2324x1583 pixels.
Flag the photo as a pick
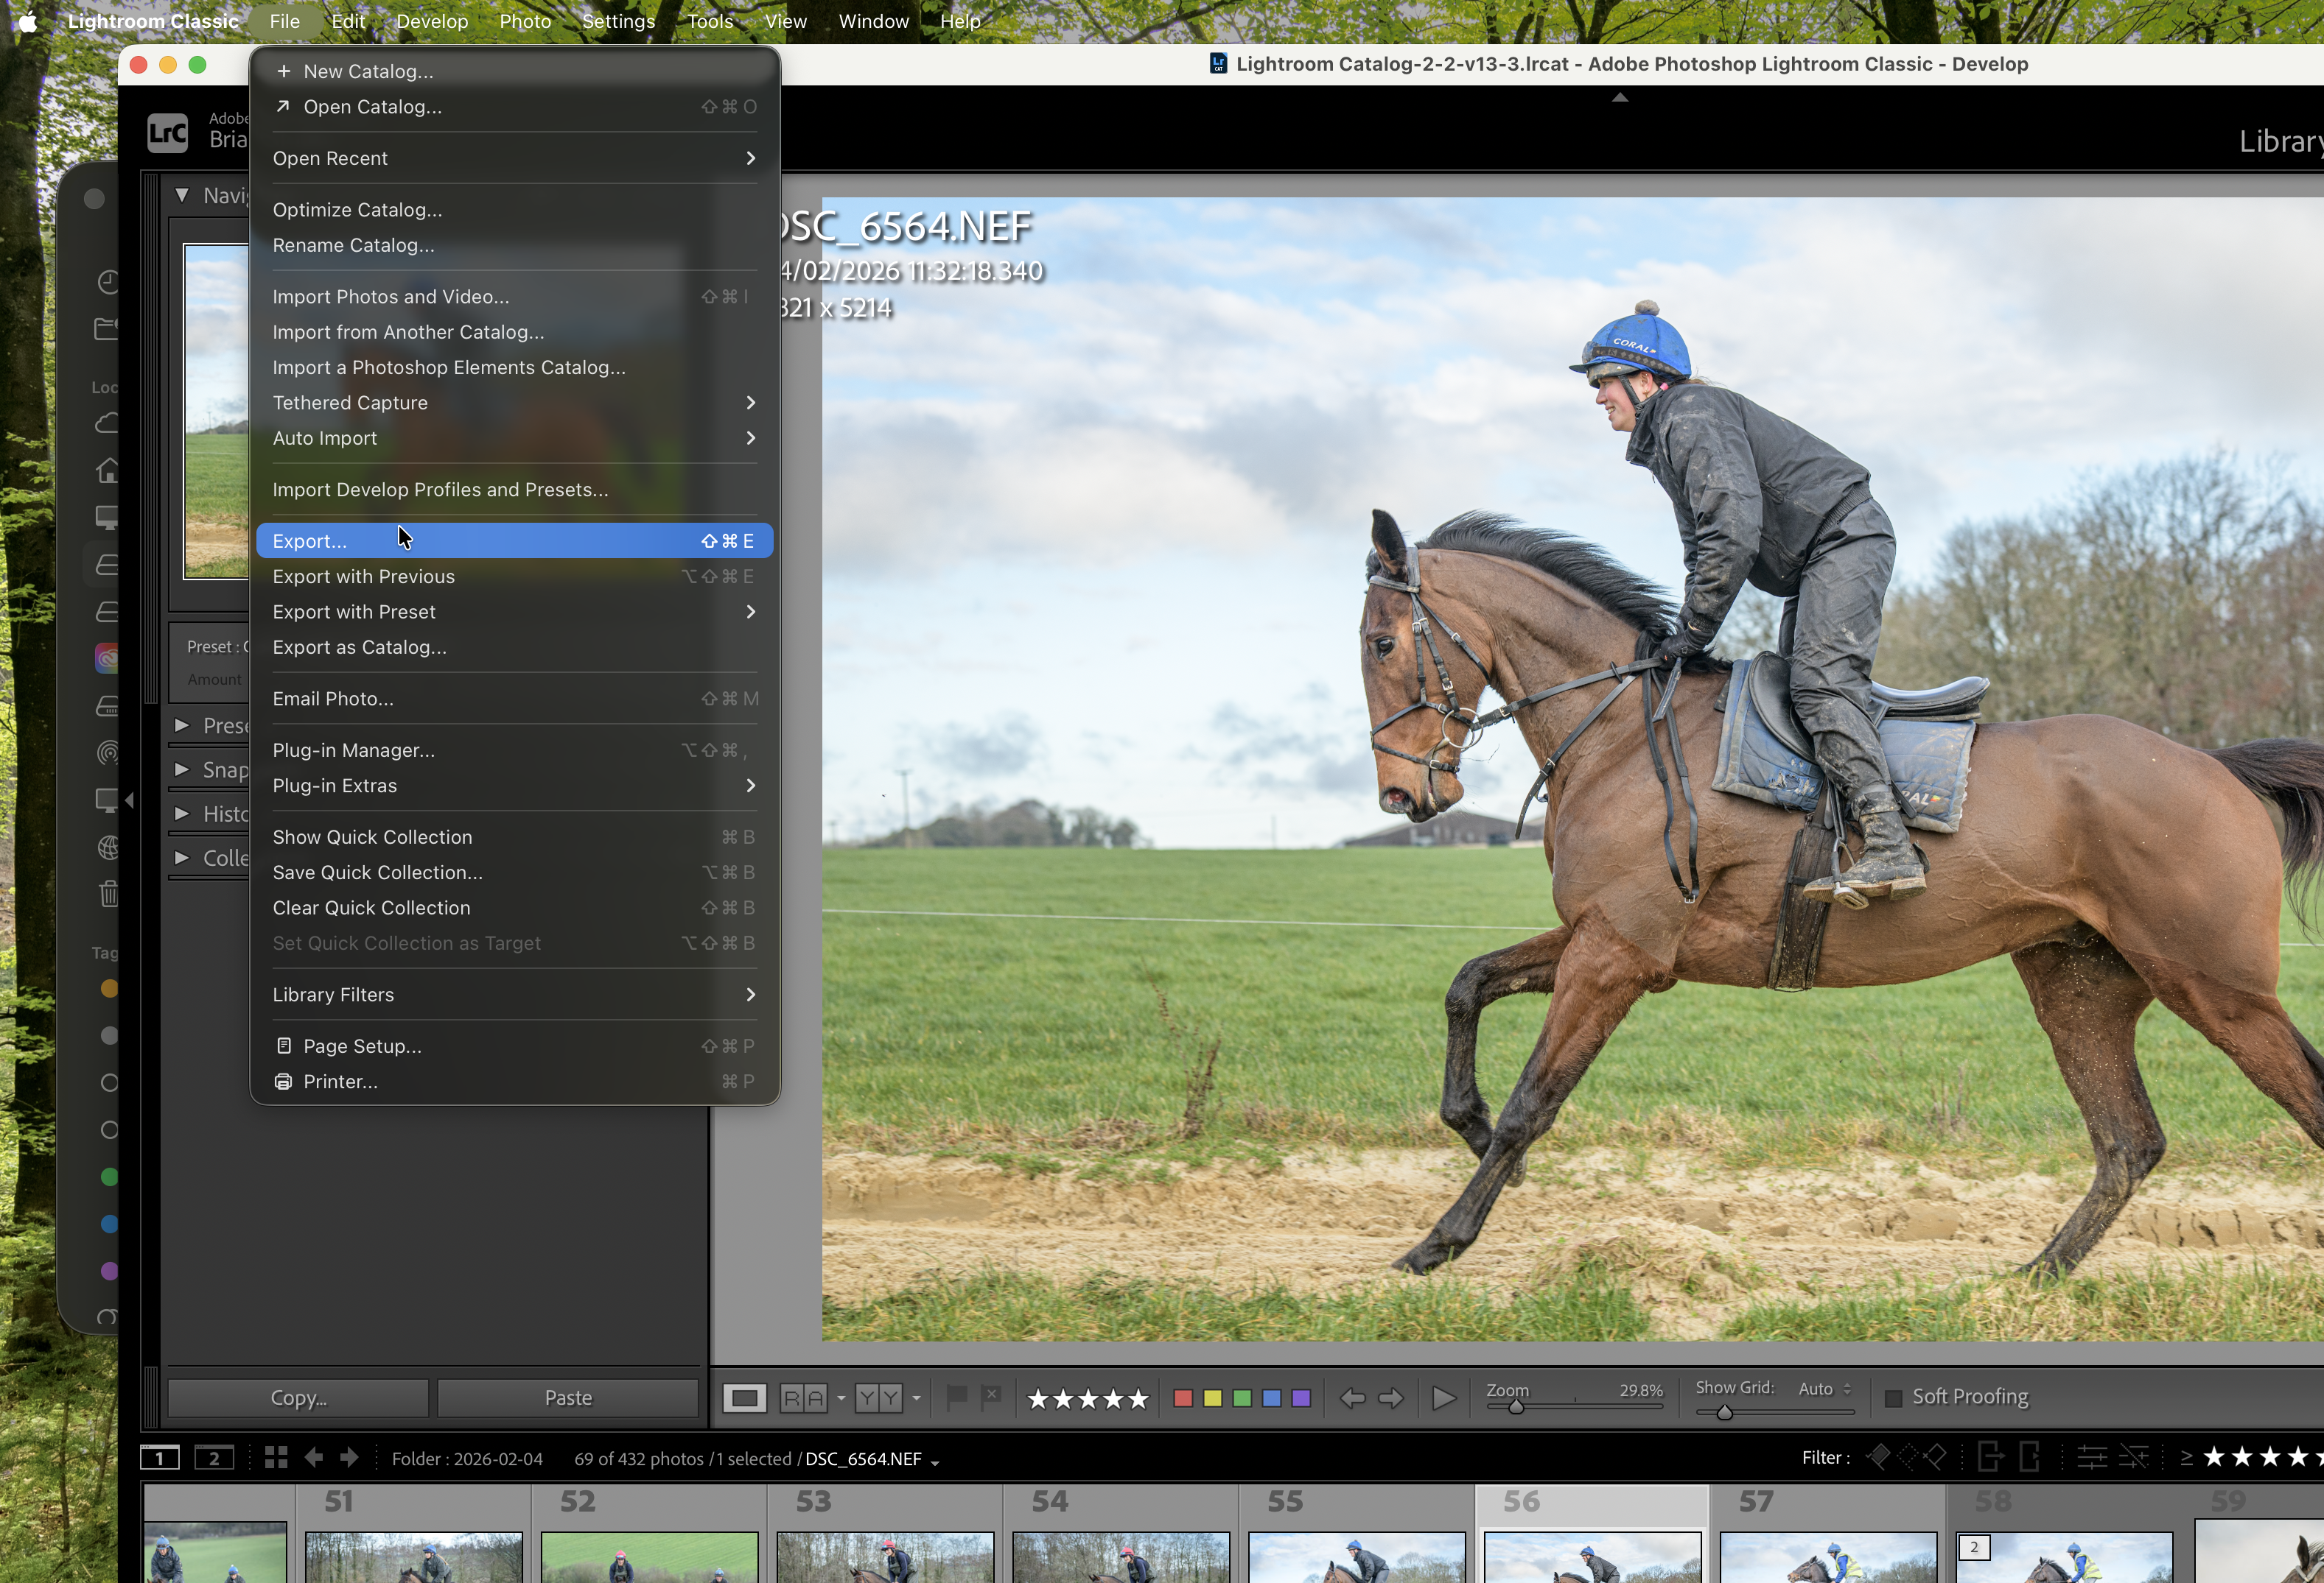(958, 1397)
